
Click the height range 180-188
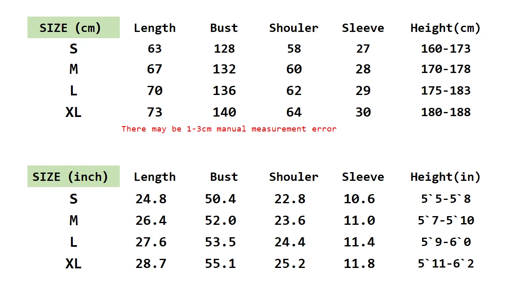pos(445,112)
